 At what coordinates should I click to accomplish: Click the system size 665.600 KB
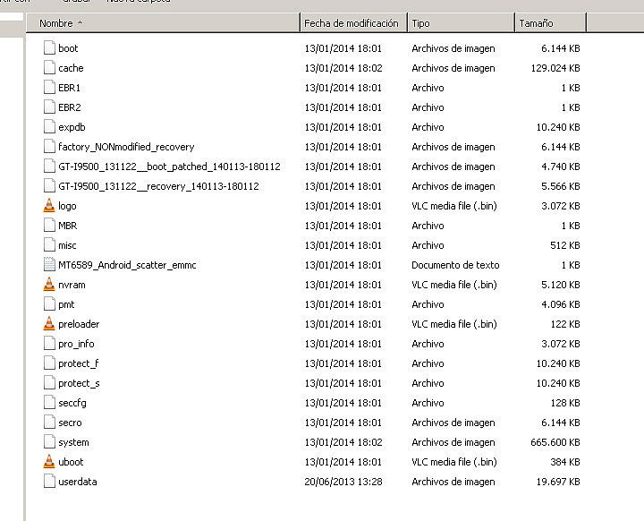click(x=555, y=442)
